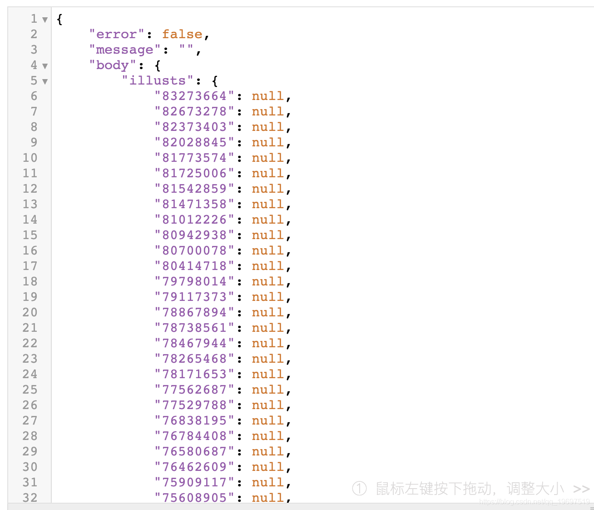Click the key "75909117"
Viewport: 594px width, 510px height.
pos(194,482)
